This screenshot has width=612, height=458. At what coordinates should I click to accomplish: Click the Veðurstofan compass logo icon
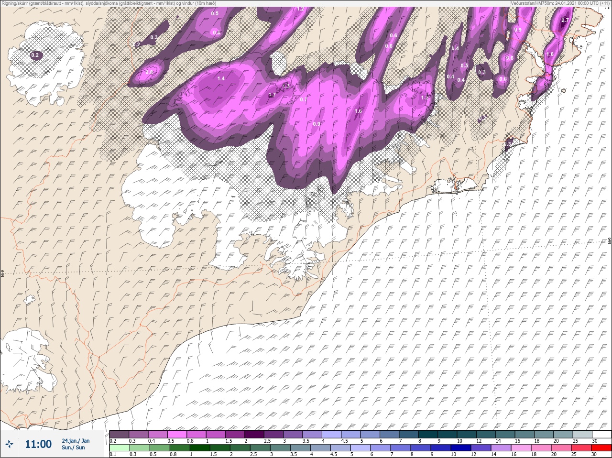point(10,444)
